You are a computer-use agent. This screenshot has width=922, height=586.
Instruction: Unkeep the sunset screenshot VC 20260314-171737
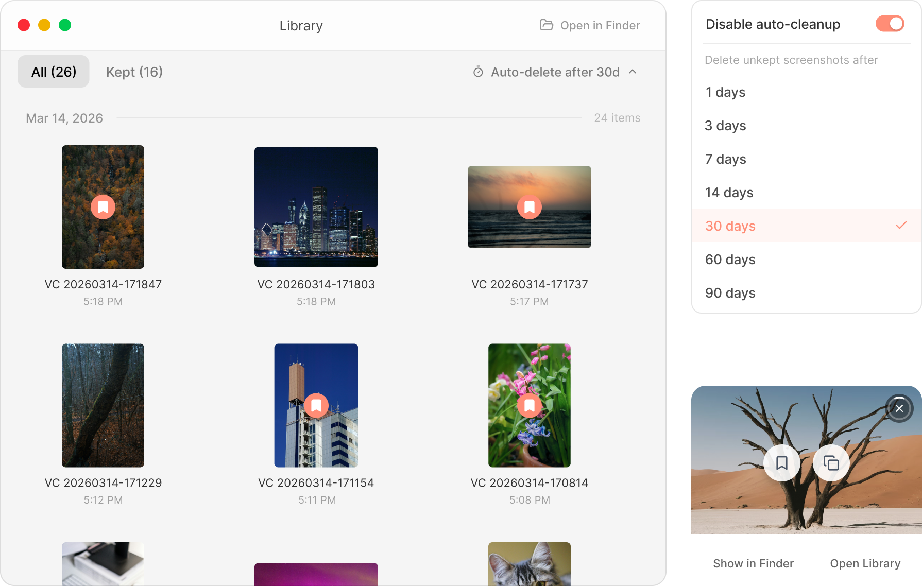pyautogui.click(x=529, y=206)
